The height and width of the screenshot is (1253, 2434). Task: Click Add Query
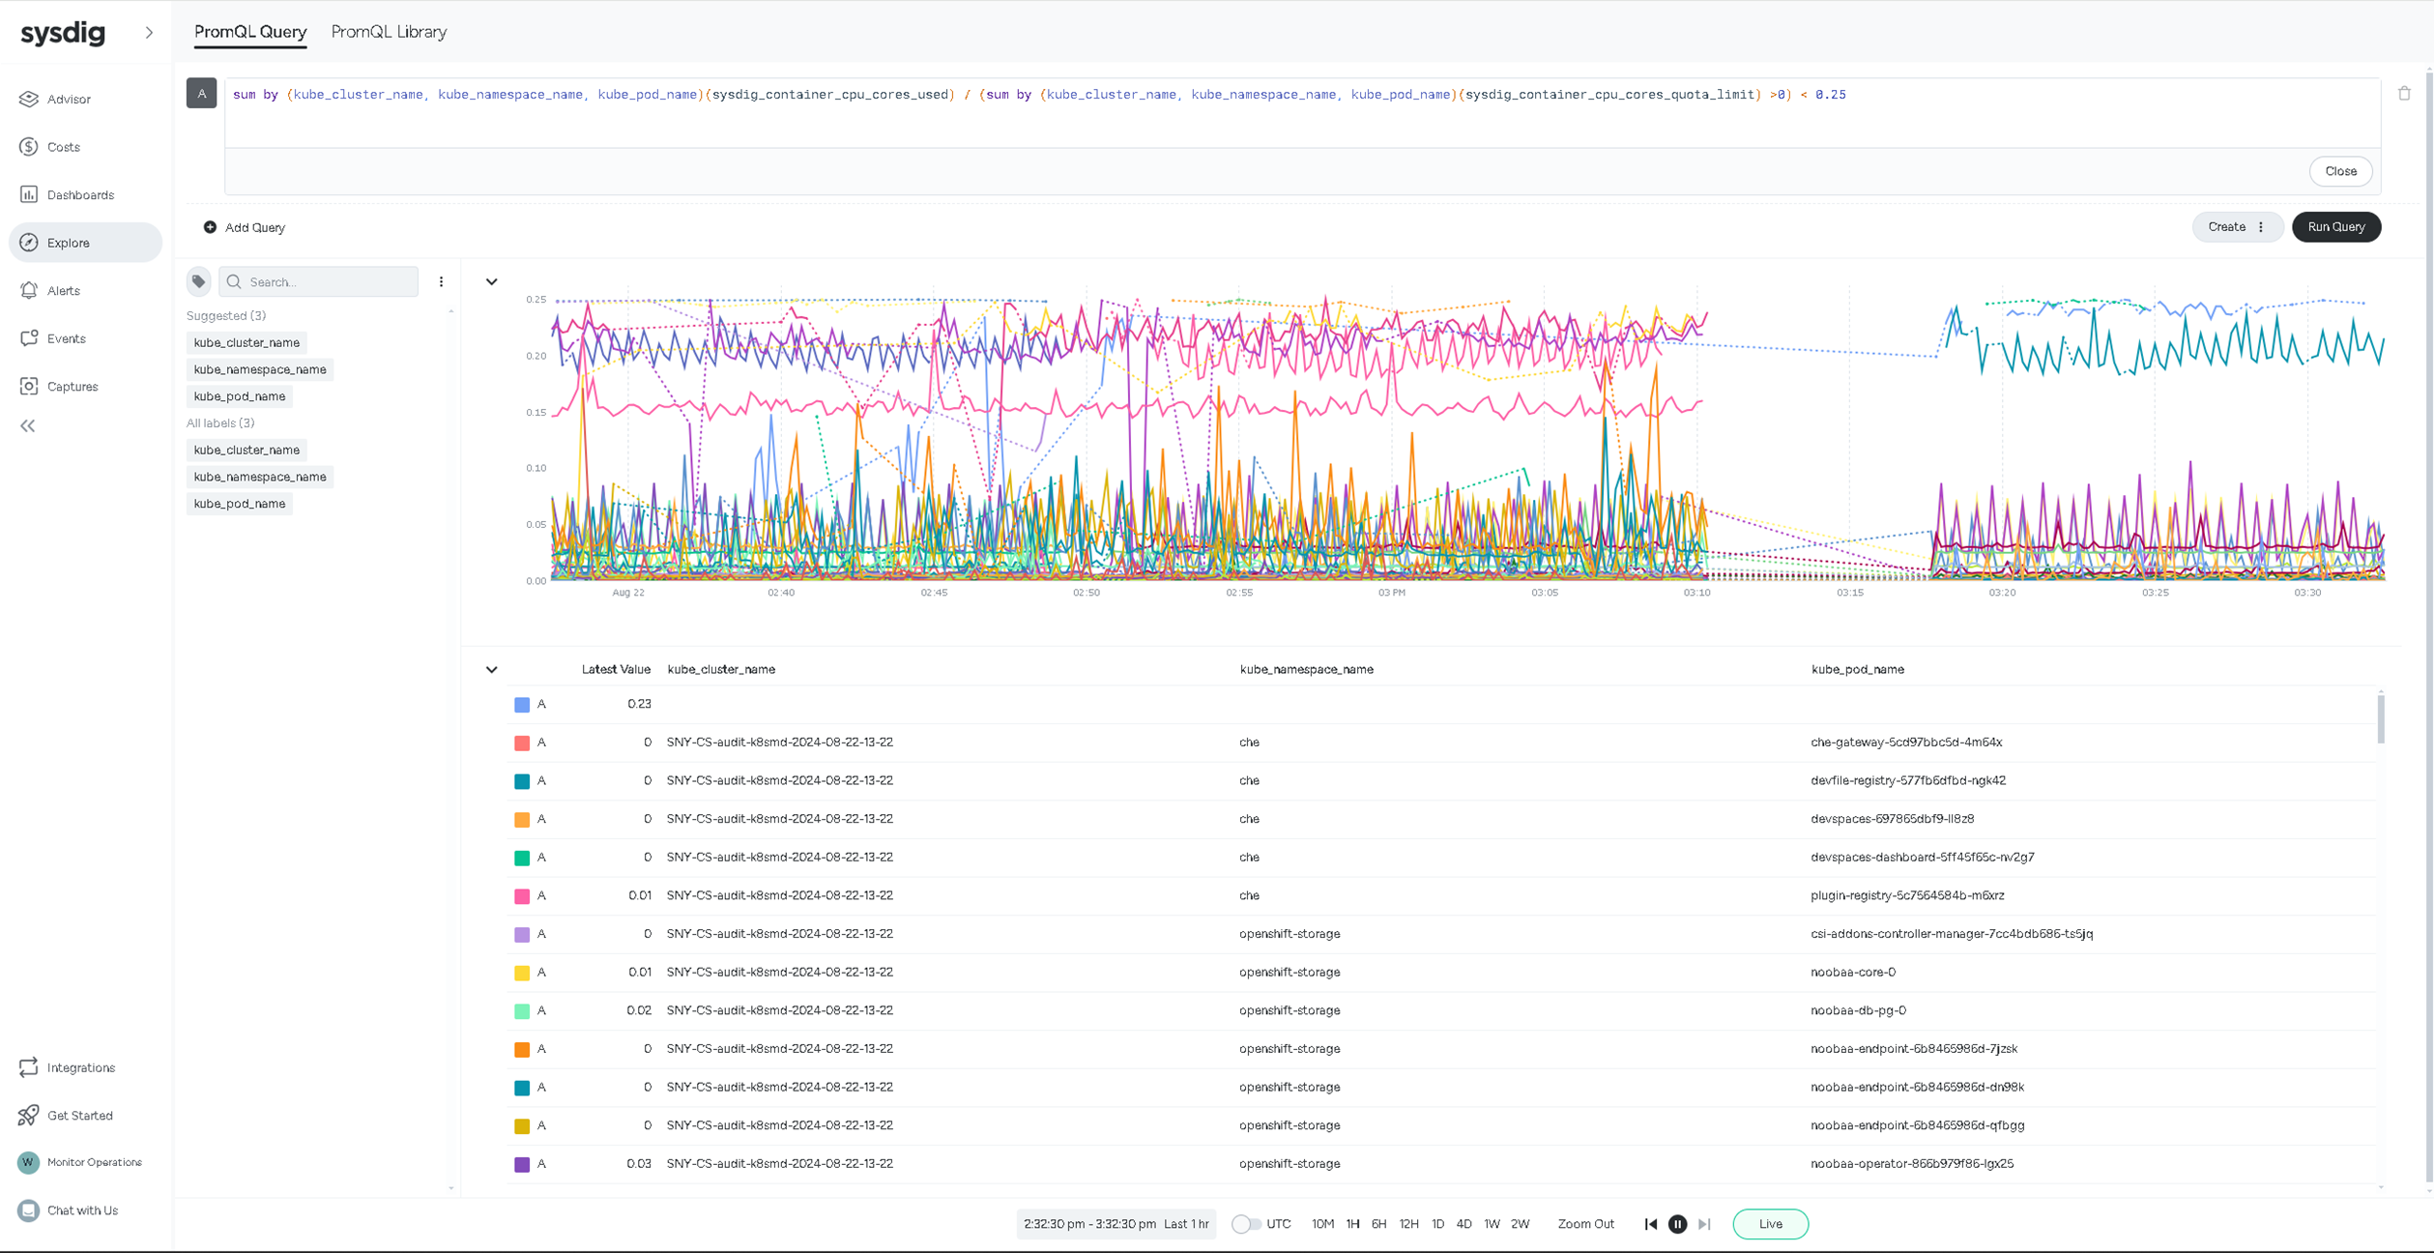pyautogui.click(x=245, y=227)
